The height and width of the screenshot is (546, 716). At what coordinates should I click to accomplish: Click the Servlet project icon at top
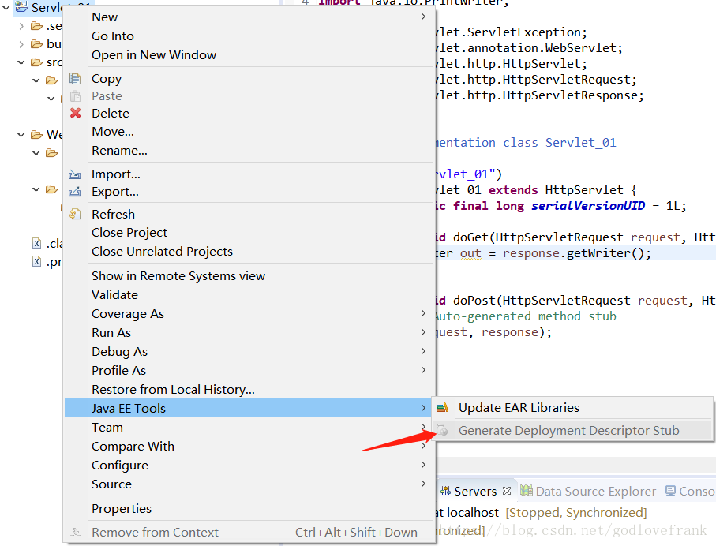coord(21,6)
